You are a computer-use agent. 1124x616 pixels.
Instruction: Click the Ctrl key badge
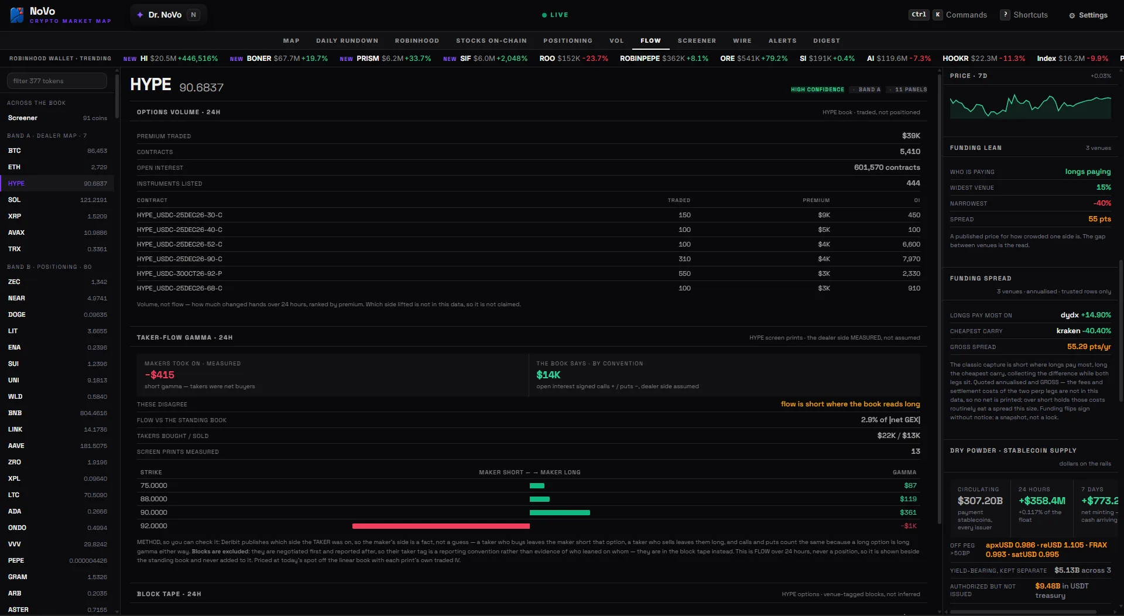tap(919, 15)
